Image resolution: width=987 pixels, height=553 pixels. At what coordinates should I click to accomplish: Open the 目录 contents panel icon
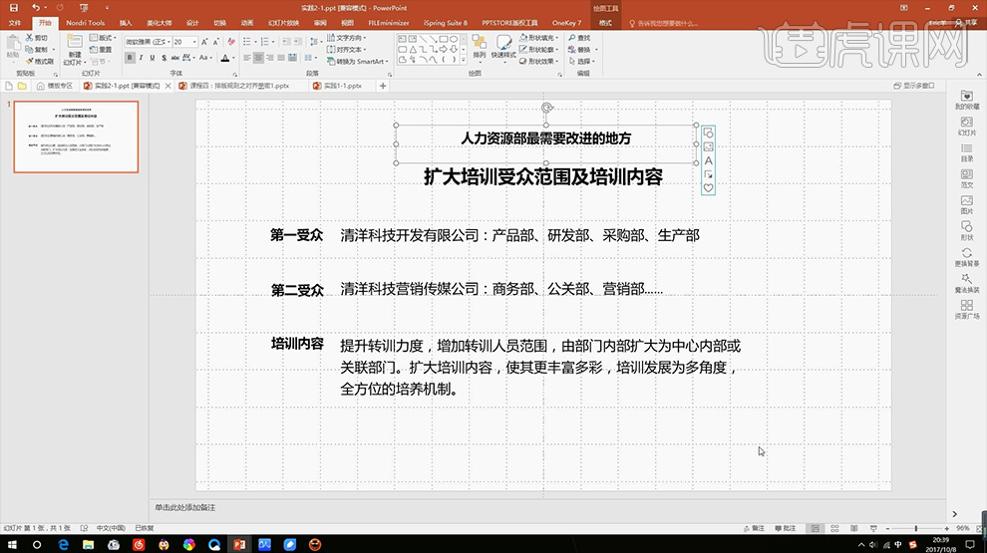click(967, 152)
